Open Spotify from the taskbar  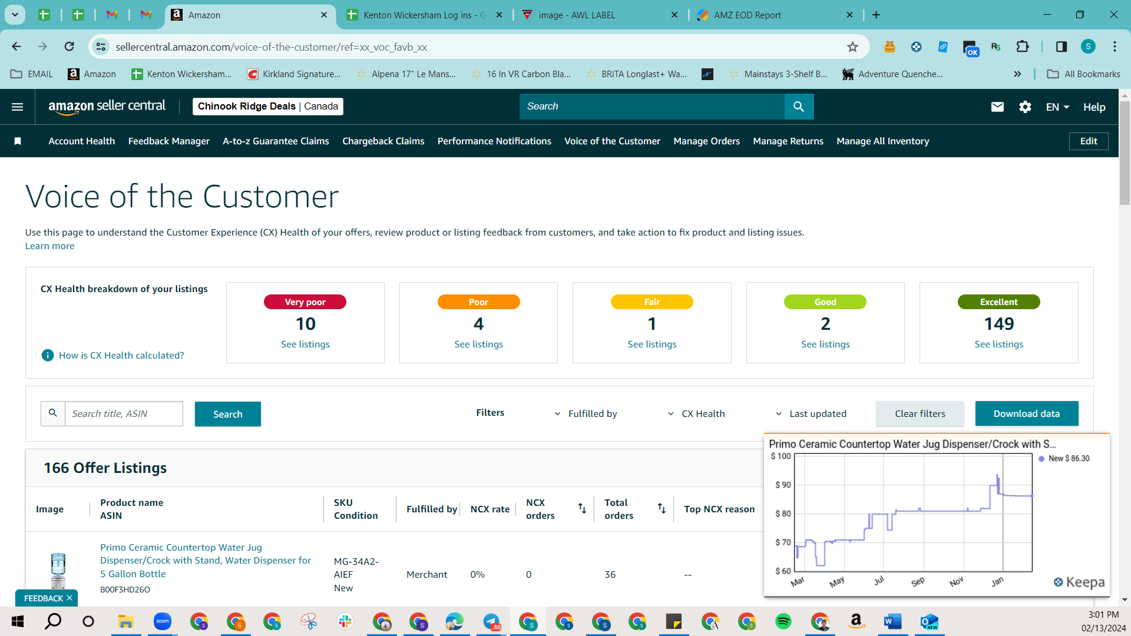(x=783, y=621)
